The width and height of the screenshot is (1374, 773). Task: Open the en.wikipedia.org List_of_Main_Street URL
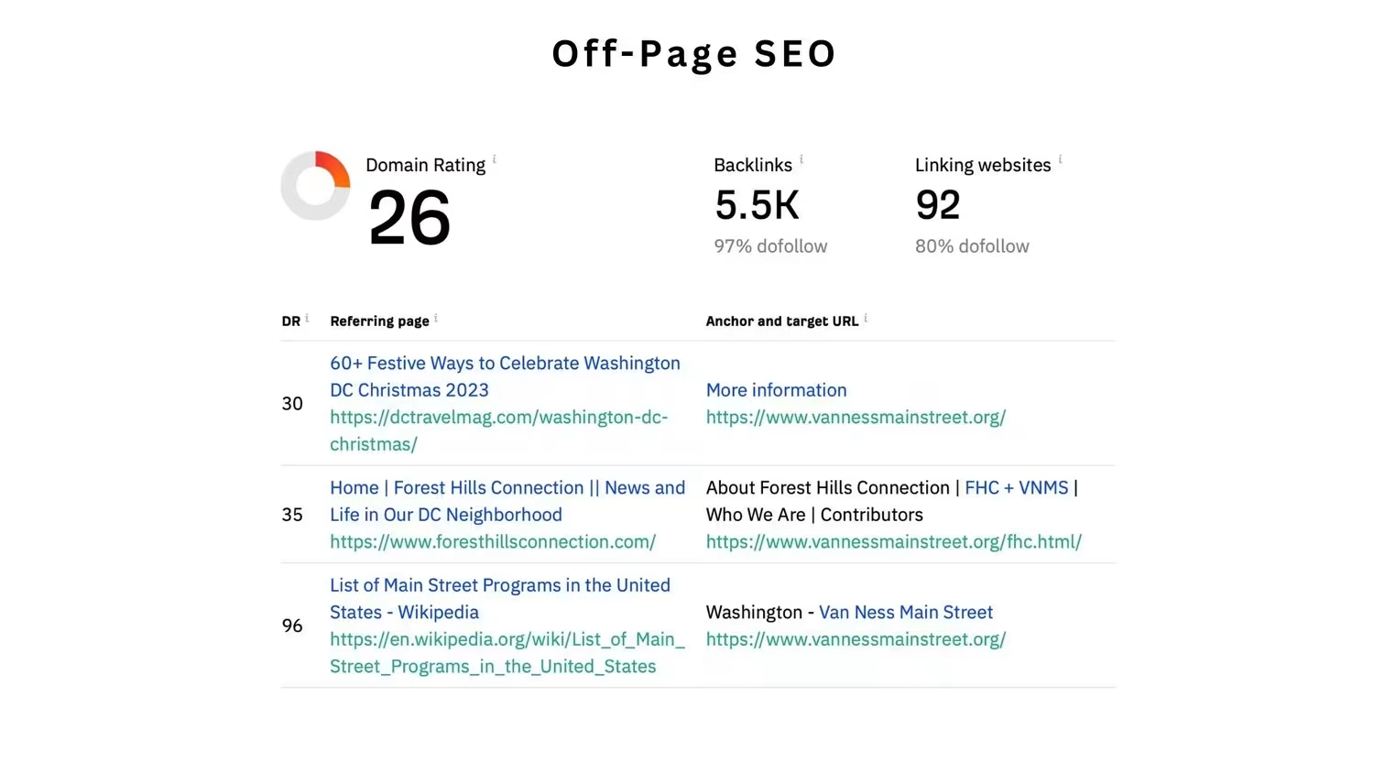(507, 652)
